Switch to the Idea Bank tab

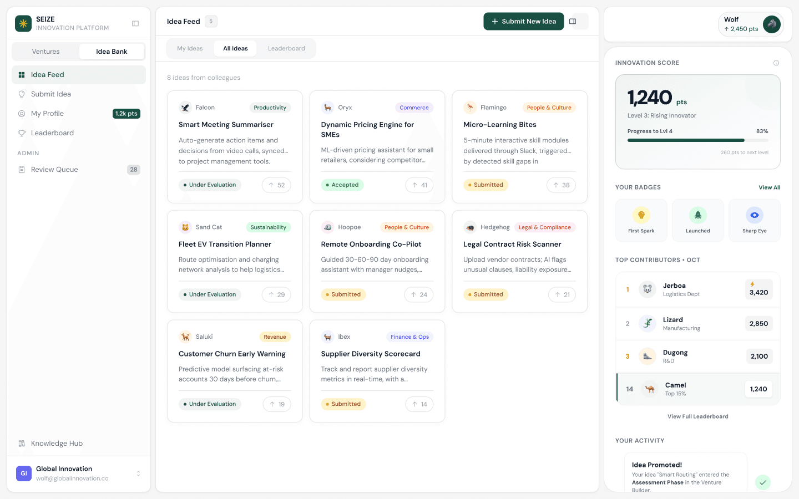(x=112, y=52)
